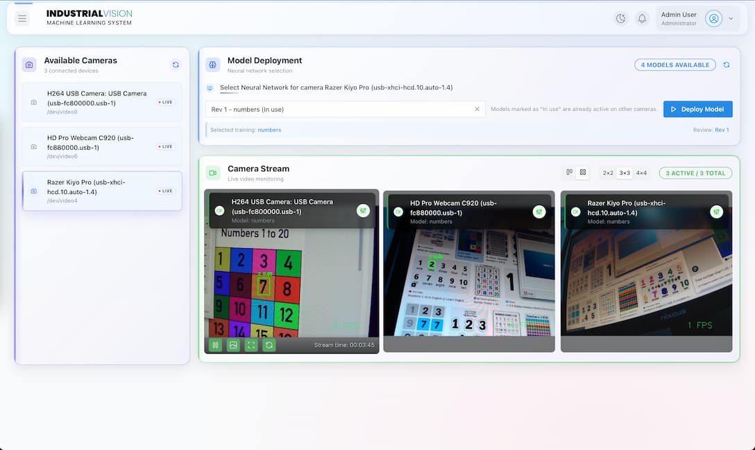This screenshot has width=755, height=450.
Task: Open the hamburger menu top left
Action: (x=22, y=18)
